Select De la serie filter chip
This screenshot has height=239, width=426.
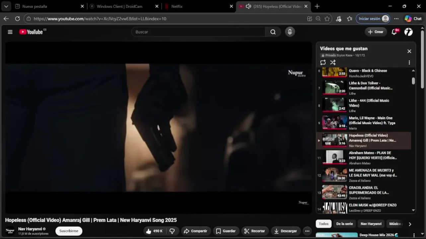point(344,224)
